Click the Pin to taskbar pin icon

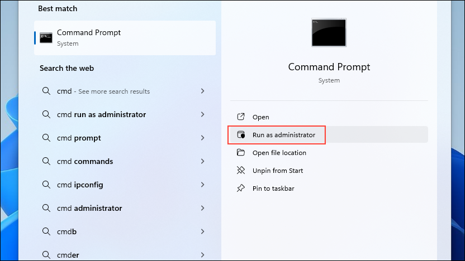coord(241,188)
